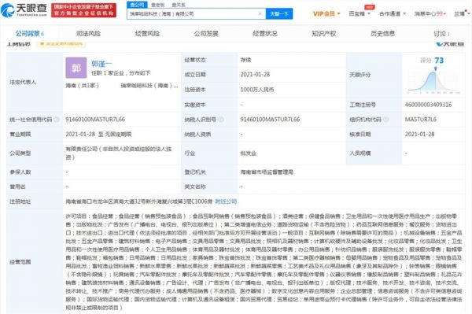Image resolution: width=472 pixels, height=314 pixels.
Task: Switch to the 司法风险 tab
Action: coord(88,33)
